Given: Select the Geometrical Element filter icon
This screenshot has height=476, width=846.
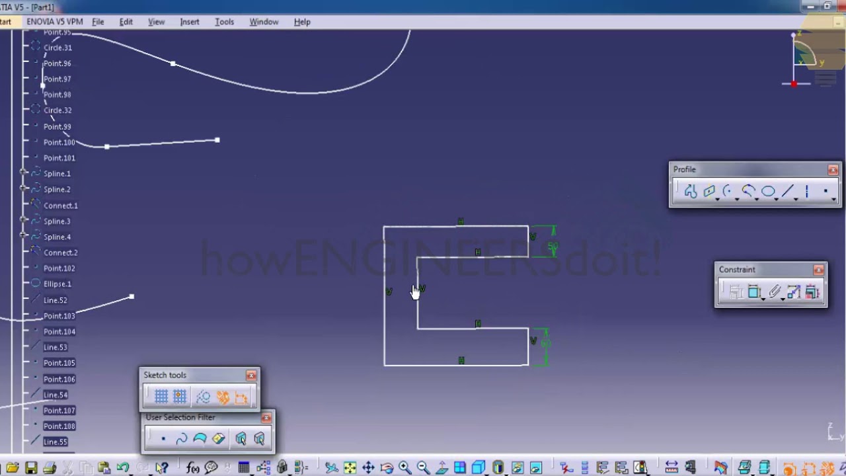Looking at the screenshot, I should (x=259, y=439).
